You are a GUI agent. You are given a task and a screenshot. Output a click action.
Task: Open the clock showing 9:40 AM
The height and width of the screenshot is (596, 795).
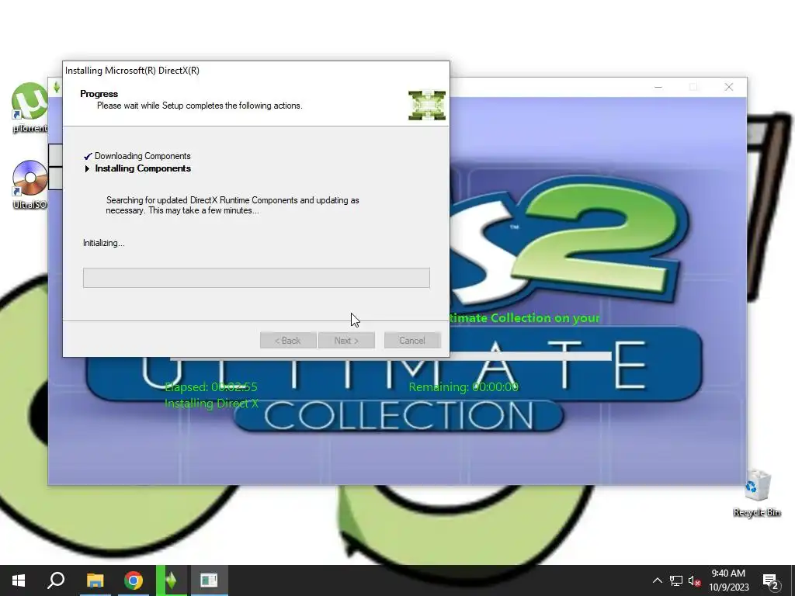click(728, 580)
